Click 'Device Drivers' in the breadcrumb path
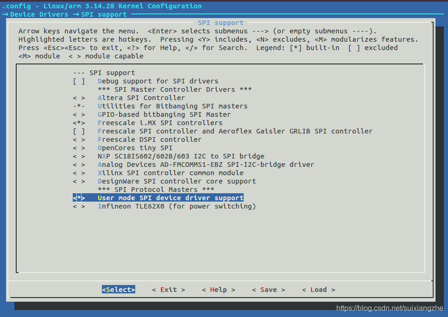Viewport: 448px width, 317px height. click(39, 14)
